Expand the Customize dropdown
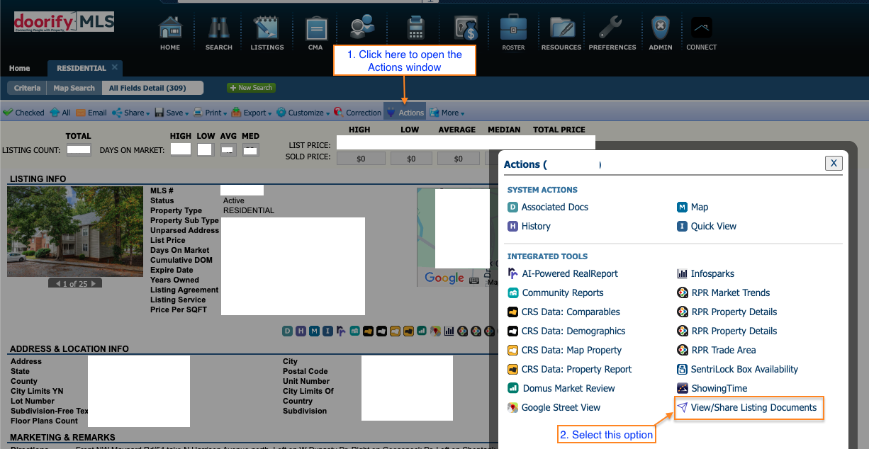Viewport: 869px width, 449px height. (x=304, y=113)
